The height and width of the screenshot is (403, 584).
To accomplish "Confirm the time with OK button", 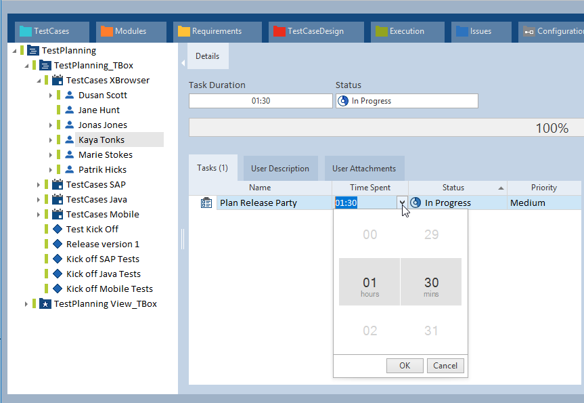I will (x=405, y=366).
